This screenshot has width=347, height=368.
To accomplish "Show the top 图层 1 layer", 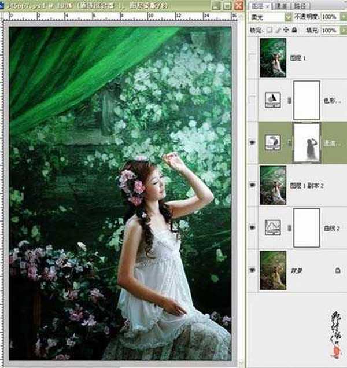I will click(252, 57).
